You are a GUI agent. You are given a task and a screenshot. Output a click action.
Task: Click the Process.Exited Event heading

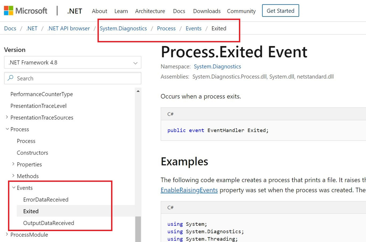pyautogui.click(x=234, y=52)
